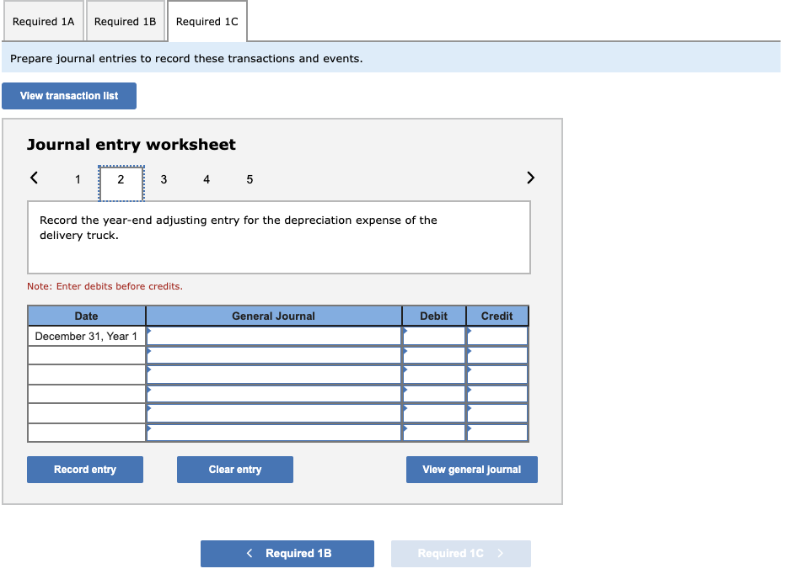The height and width of the screenshot is (574, 789).
Task: Go to next journal entry arrow
Action: pyautogui.click(x=530, y=178)
